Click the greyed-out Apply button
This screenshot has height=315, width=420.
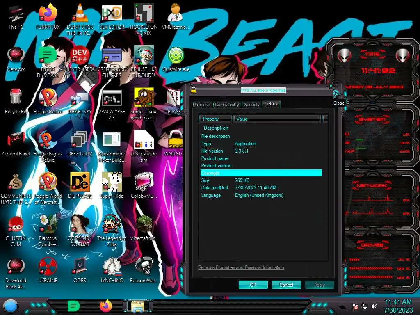(319, 285)
